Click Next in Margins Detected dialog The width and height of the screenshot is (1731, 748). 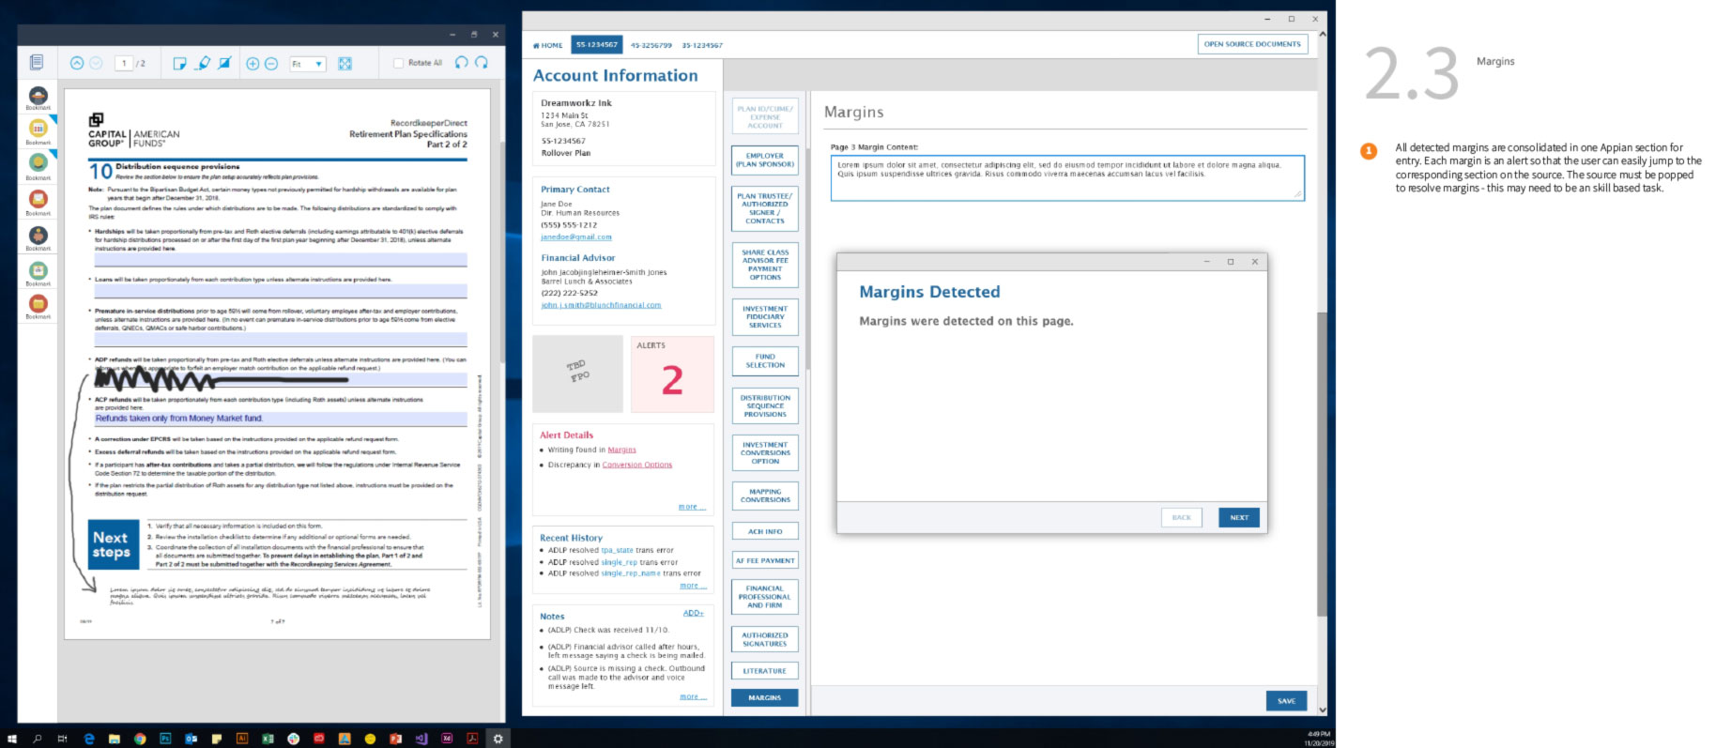pos(1239,517)
